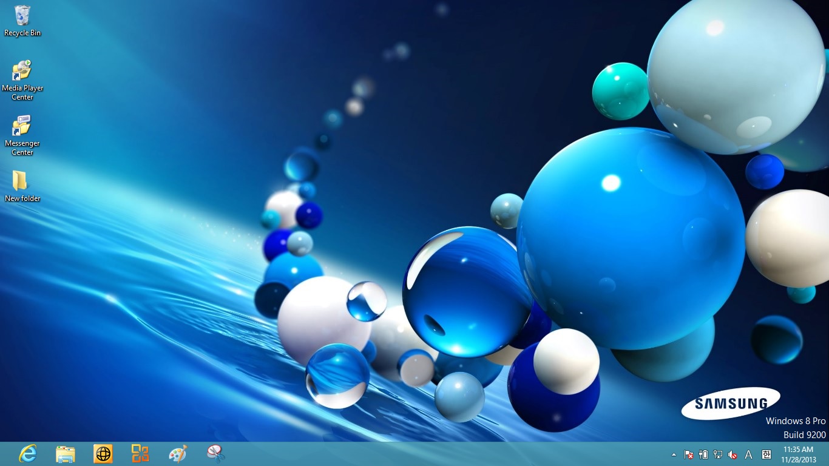The image size is (829, 466).
Task: Open Microsoft Office from the taskbar
Action: tap(140, 453)
